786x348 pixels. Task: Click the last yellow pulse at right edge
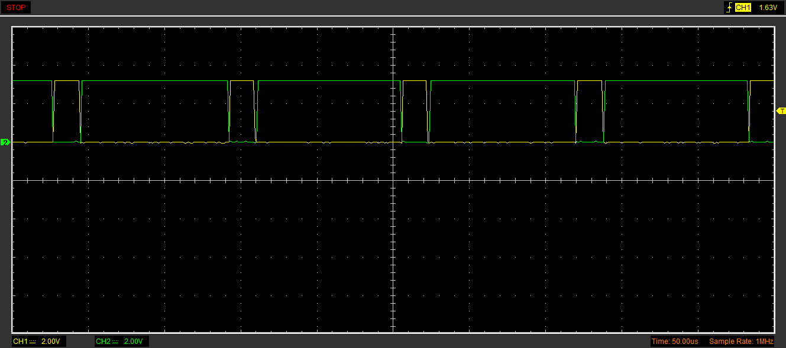[x=762, y=80]
